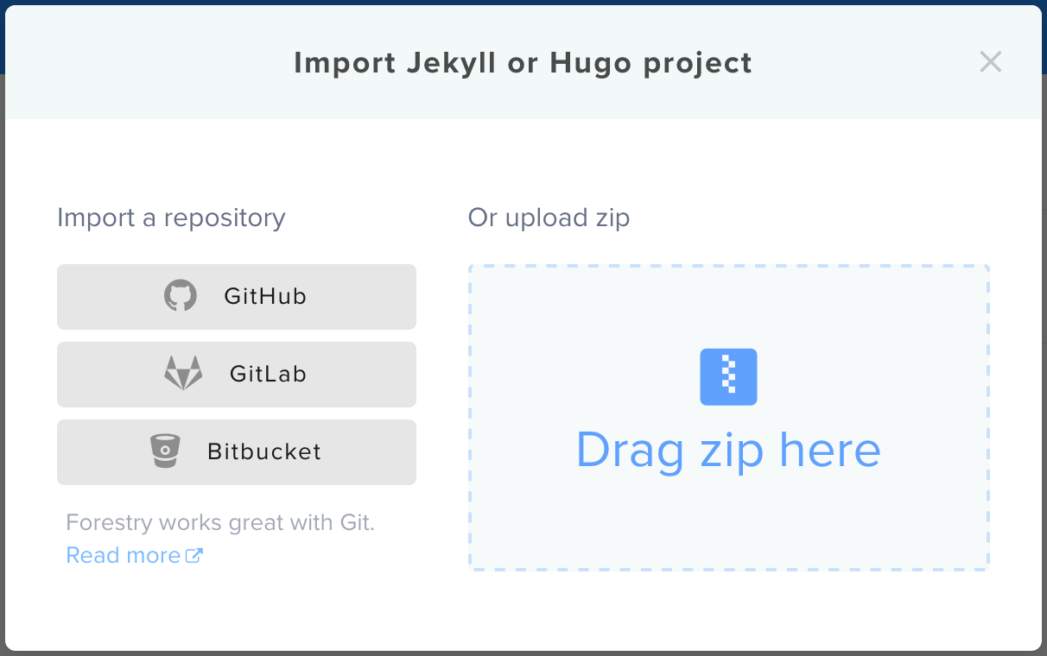Click the blue zip file icon

coord(728,377)
